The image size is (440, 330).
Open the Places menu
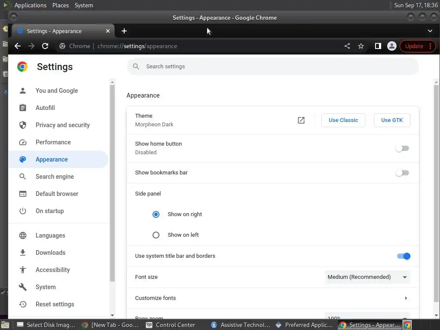60,5
